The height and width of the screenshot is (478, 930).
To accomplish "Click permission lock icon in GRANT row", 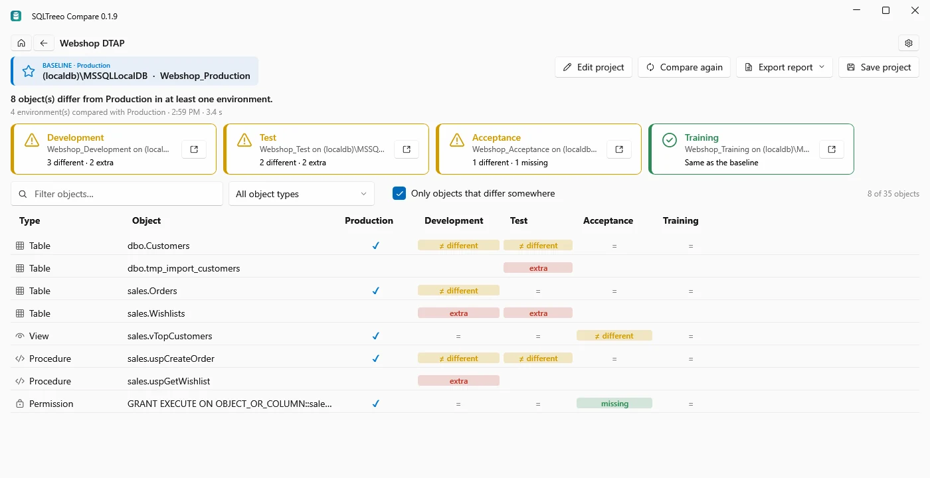I will click(20, 404).
